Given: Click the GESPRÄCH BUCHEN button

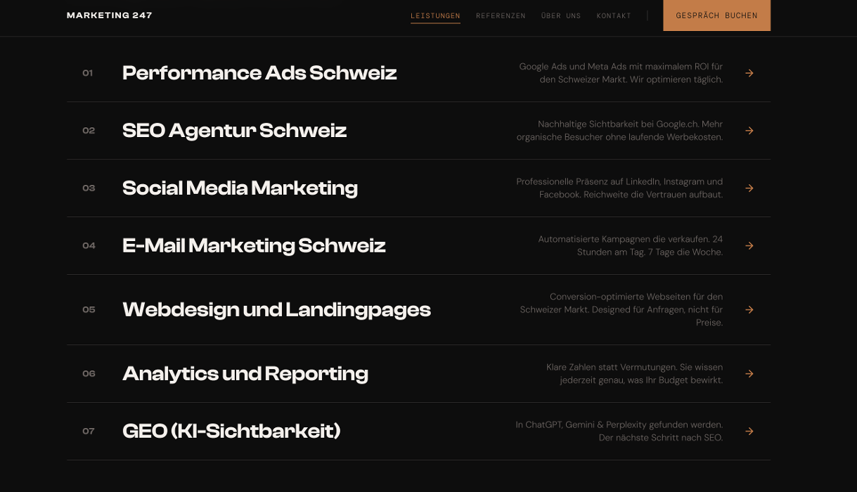Looking at the screenshot, I should click(716, 15).
